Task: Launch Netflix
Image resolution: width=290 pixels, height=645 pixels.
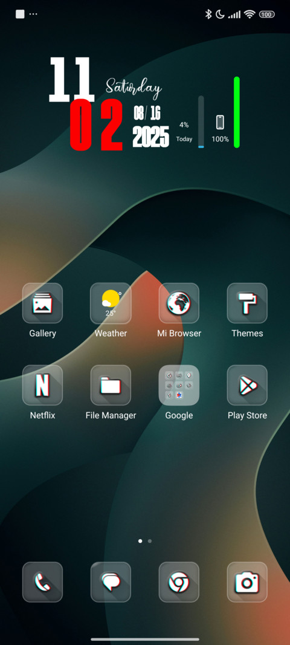Action: click(x=42, y=385)
